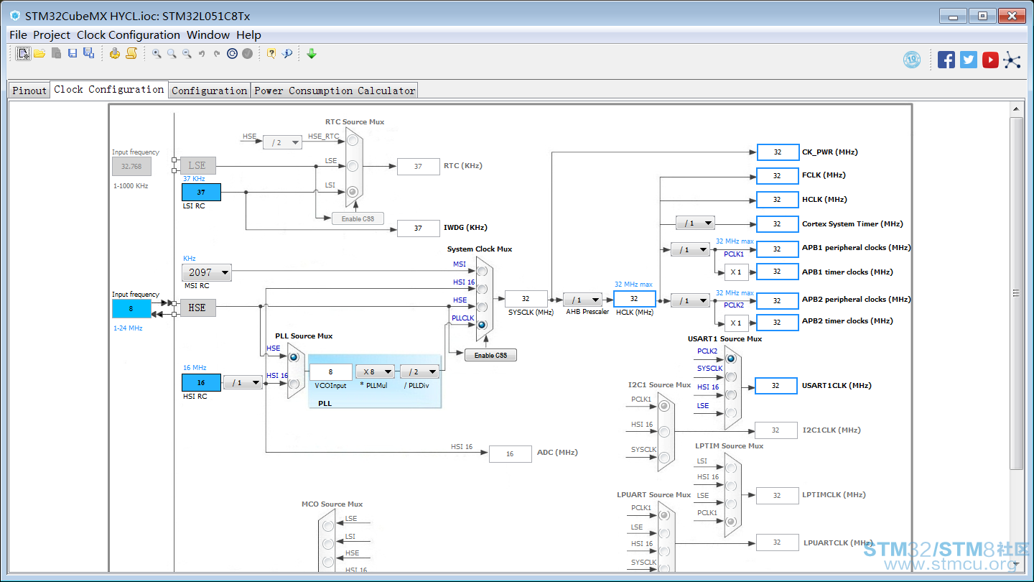This screenshot has height=582, width=1034.
Task: Select HSI 16 radio in PLL Source Mux
Action: pos(294,383)
